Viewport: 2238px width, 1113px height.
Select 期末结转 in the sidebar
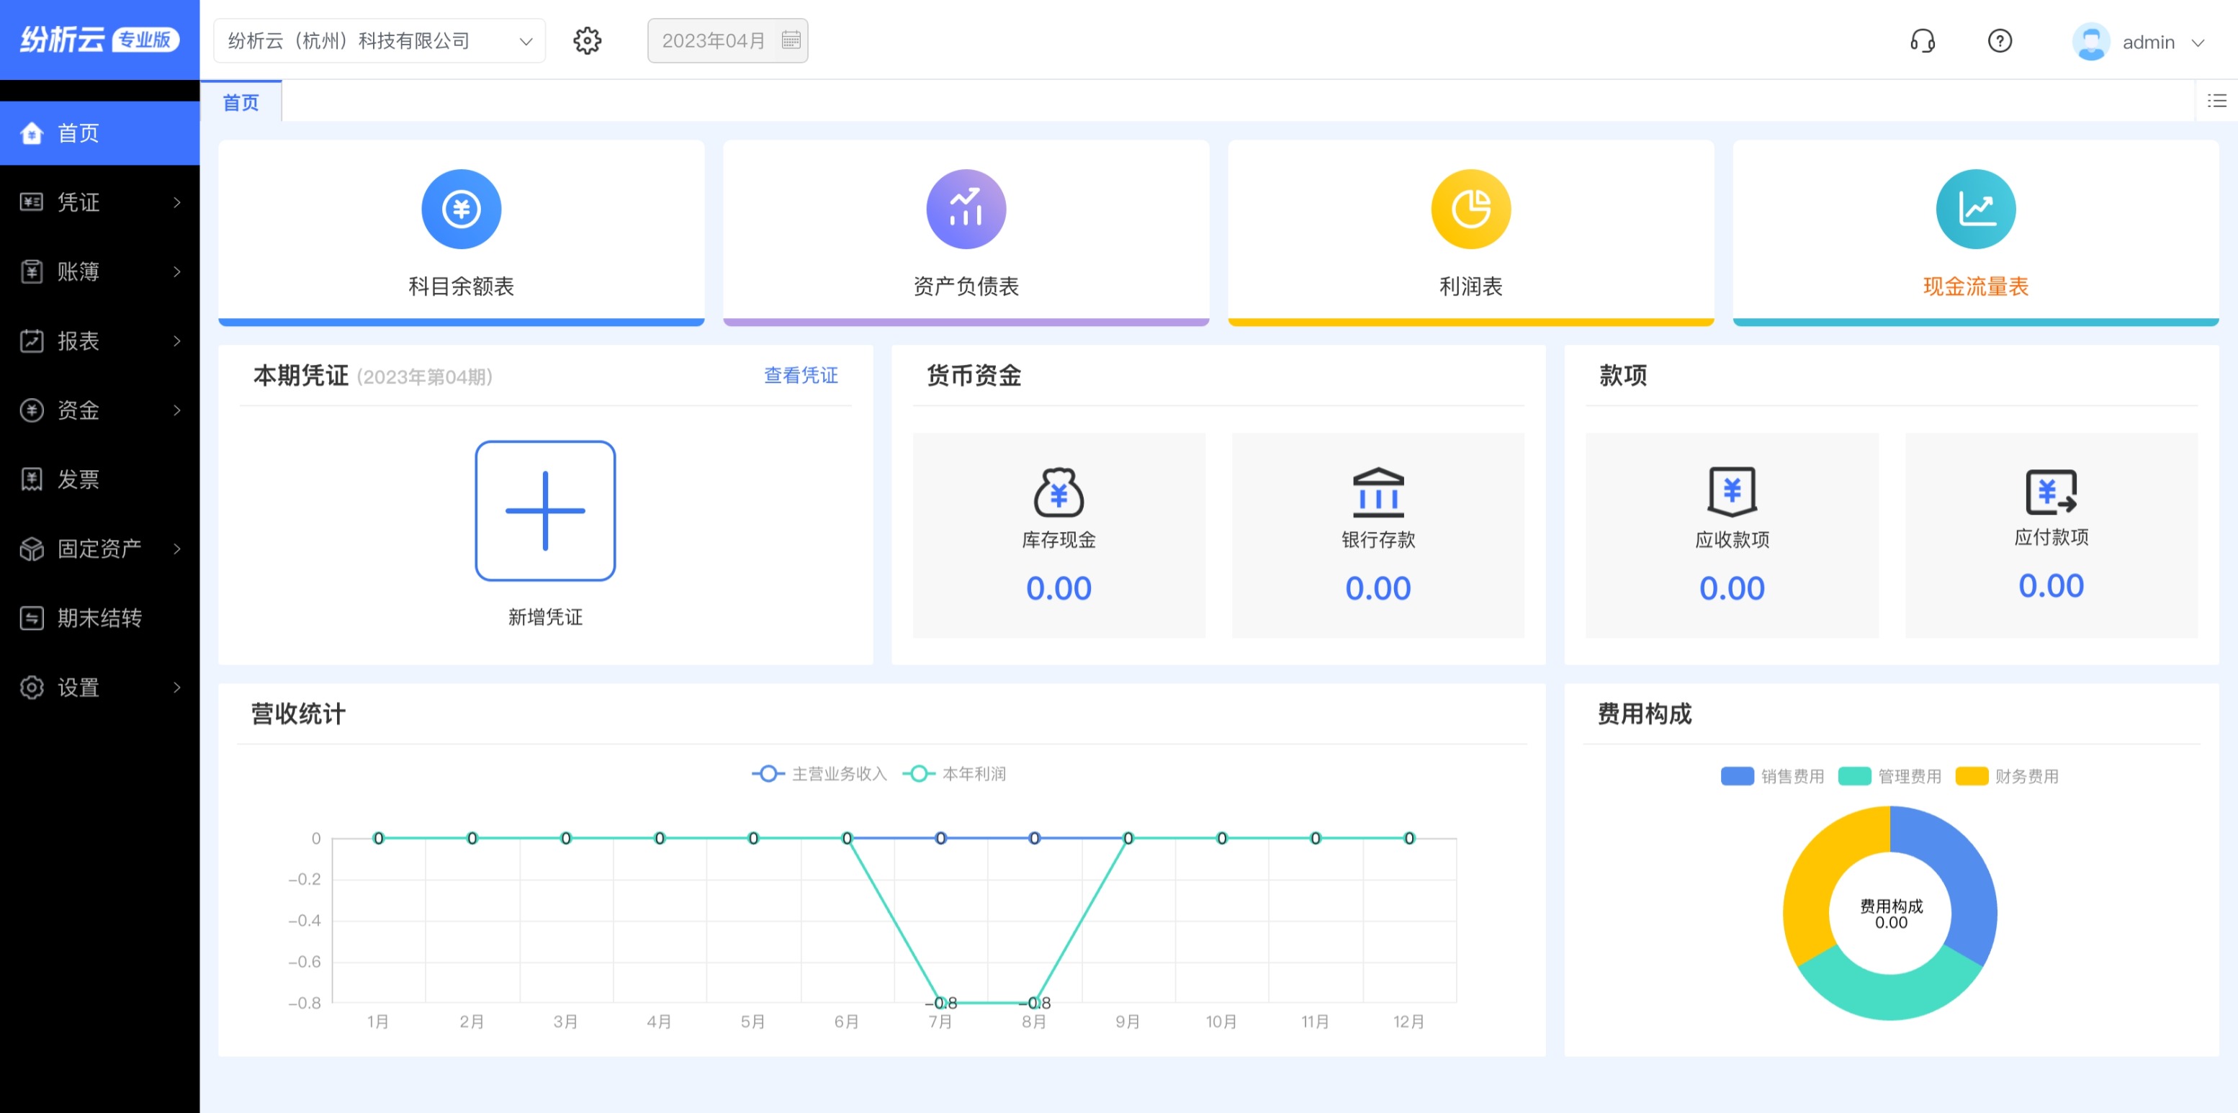click(100, 618)
